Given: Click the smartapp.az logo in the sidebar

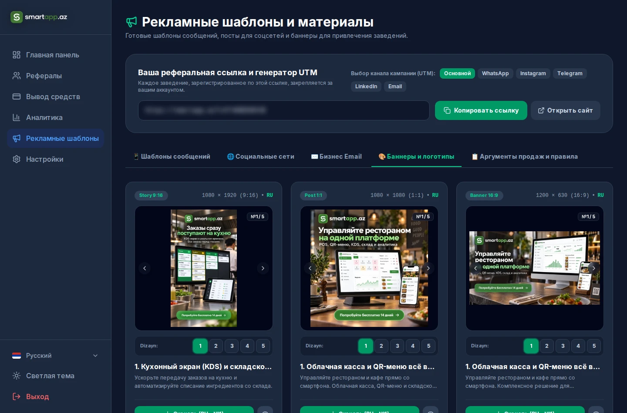Looking at the screenshot, I should 39,17.
